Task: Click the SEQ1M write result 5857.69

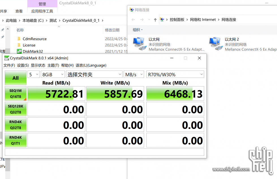Action: click(115, 94)
